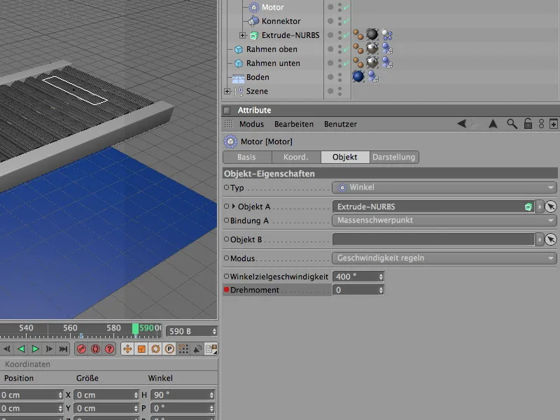Click the dynamics body tag on Boden
The image size is (560, 420).
373,76
